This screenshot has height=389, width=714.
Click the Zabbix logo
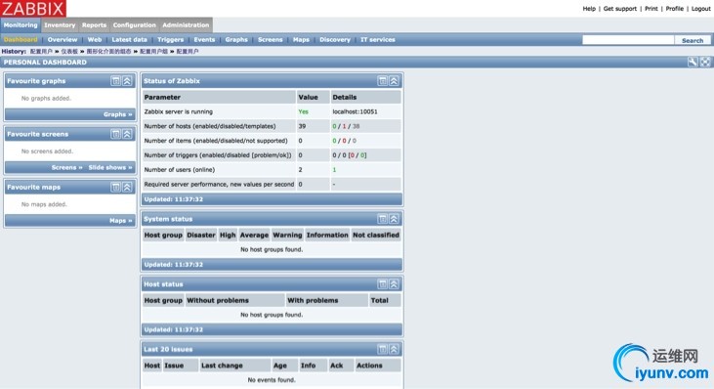point(33,8)
